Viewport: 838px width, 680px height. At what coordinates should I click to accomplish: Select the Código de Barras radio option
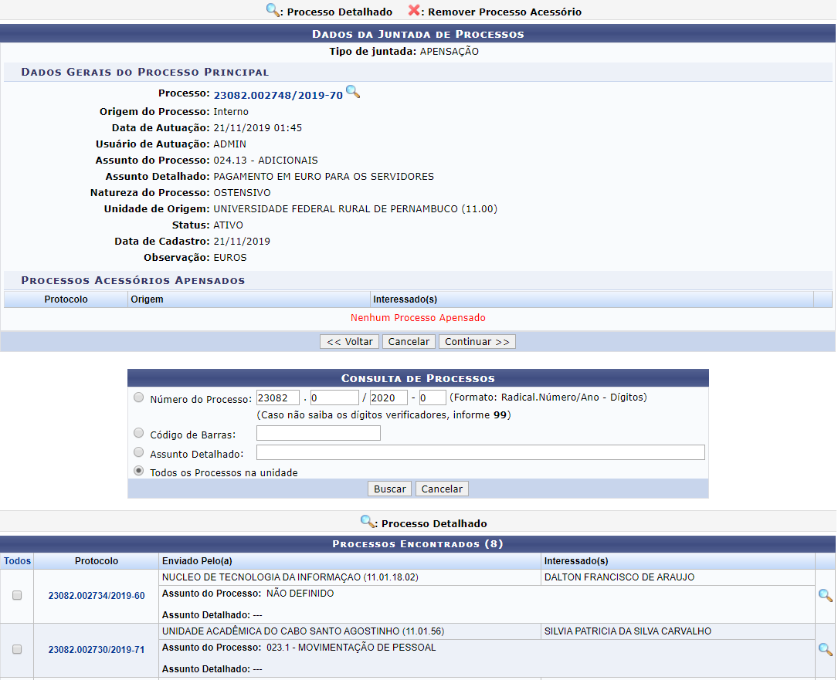click(138, 433)
